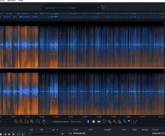Viewport: 165px width, 136px height.
Task: Click the 1:40 mark on the time ruler
Action: point(42,117)
